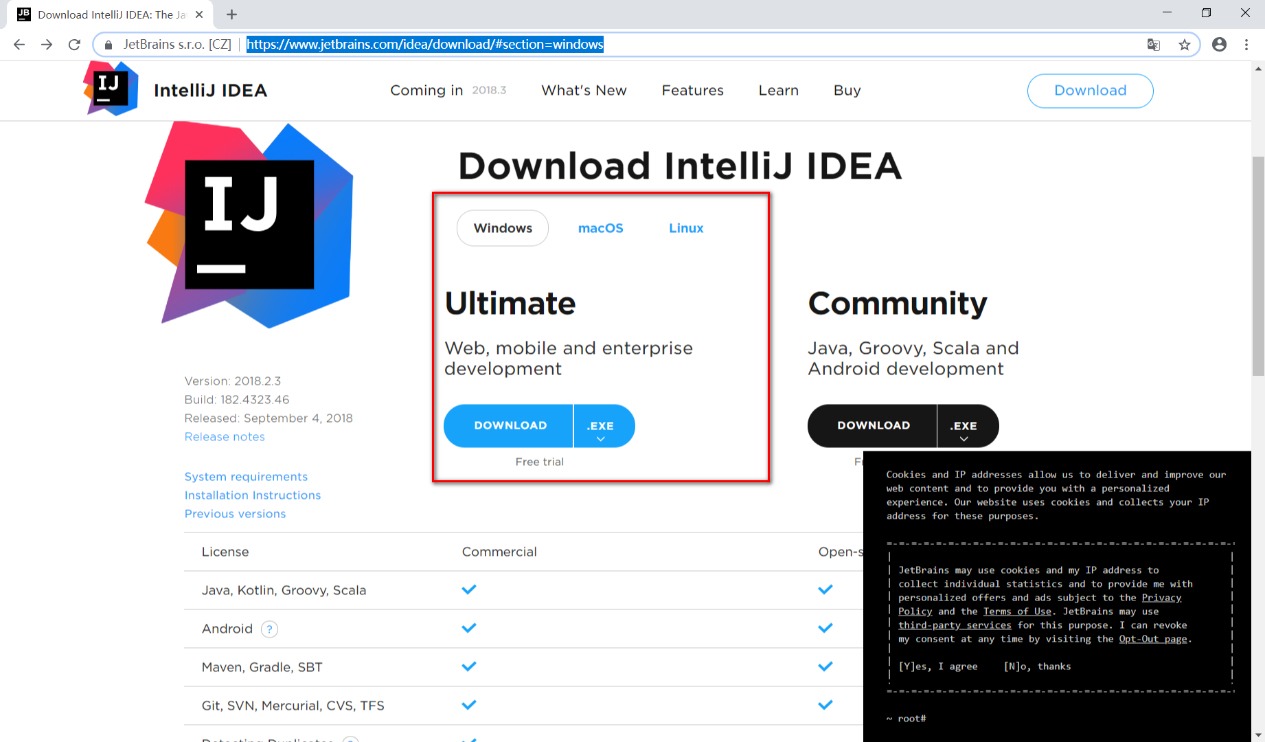The width and height of the screenshot is (1265, 742).
Task: Click the outlined Download button in header
Action: click(1090, 91)
